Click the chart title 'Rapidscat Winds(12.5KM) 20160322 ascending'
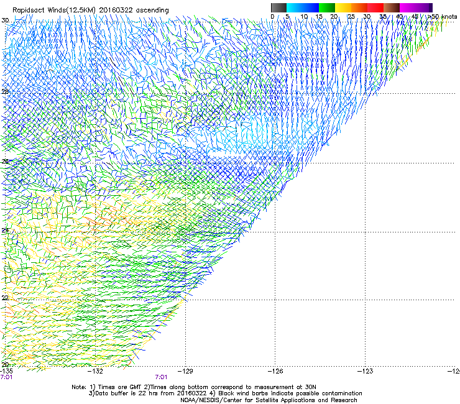460x404 pixels. tap(91, 11)
